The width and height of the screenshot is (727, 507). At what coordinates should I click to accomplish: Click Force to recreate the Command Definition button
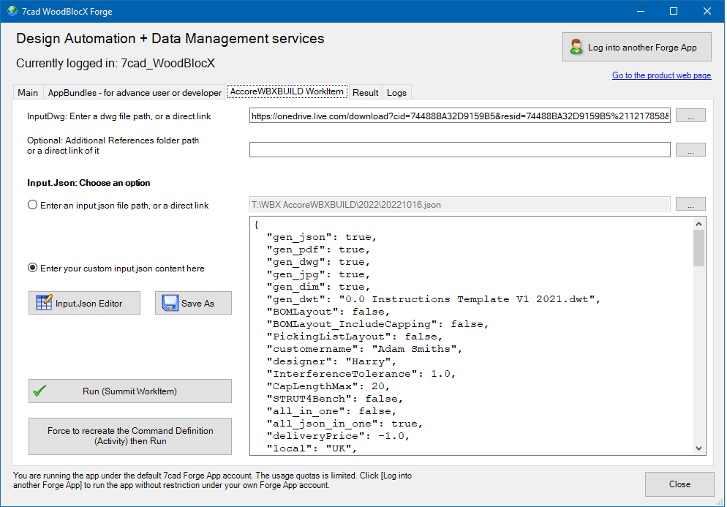tap(130, 436)
